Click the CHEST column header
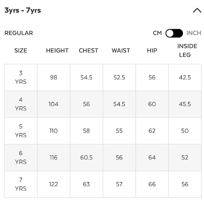The image size is (204, 204). pyautogui.click(x=88, y=51)
